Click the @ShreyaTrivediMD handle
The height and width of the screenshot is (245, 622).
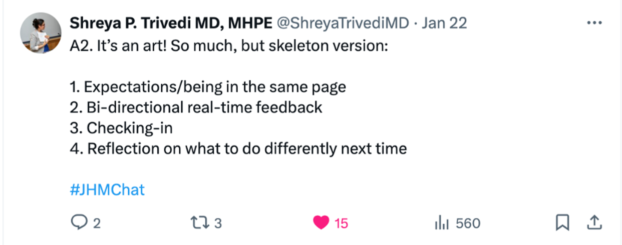343,23
